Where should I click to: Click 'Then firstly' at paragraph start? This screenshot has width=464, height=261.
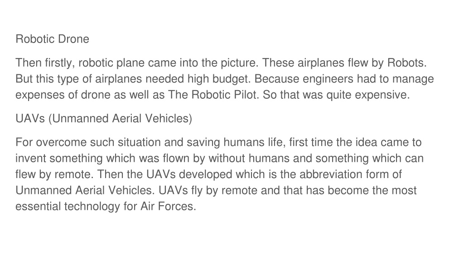(44, 63)
